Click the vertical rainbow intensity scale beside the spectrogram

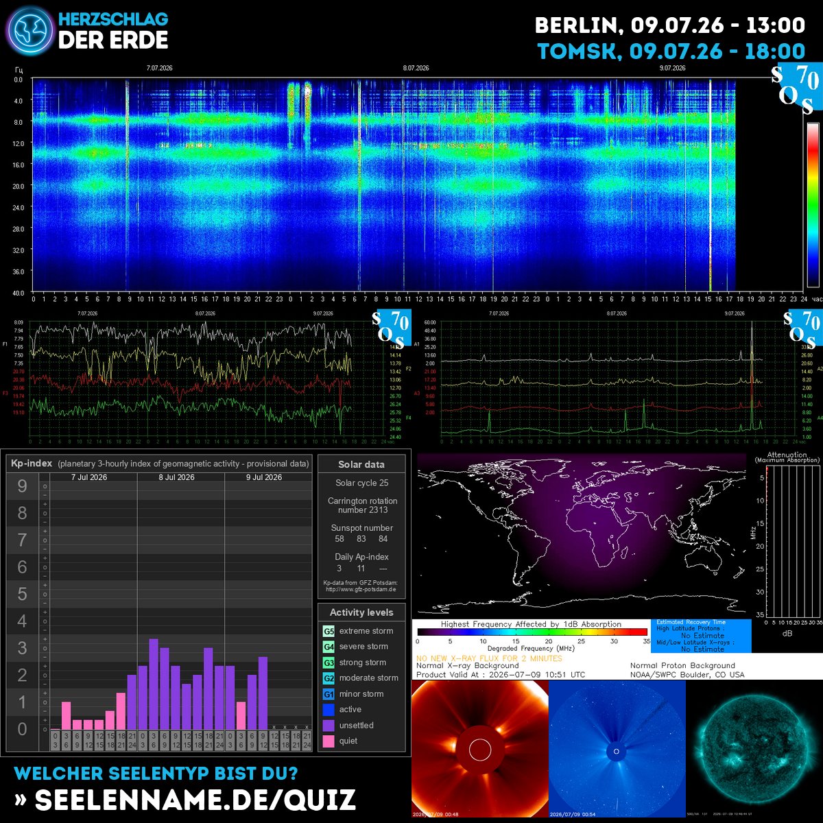[813, 204]
